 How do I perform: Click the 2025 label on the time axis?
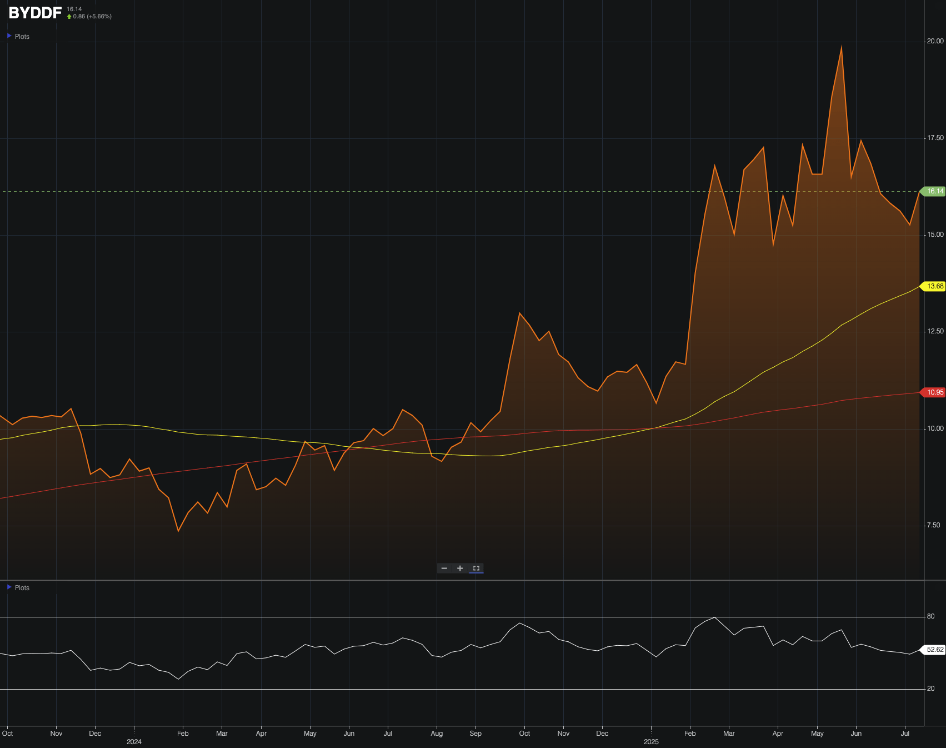click(651, 741)
